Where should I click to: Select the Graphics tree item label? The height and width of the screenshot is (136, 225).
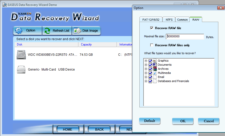pyautogui.click(x=163, y=61)
